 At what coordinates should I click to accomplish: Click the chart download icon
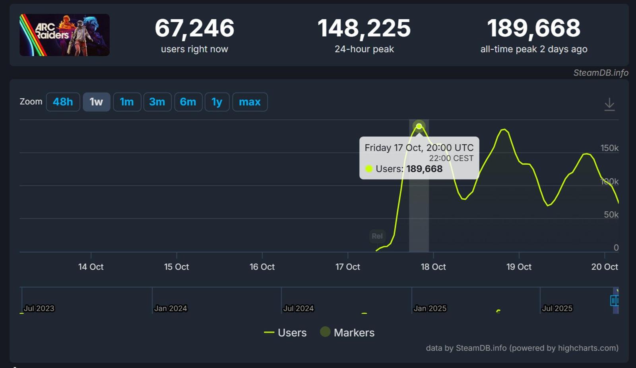tap(609, 103)
